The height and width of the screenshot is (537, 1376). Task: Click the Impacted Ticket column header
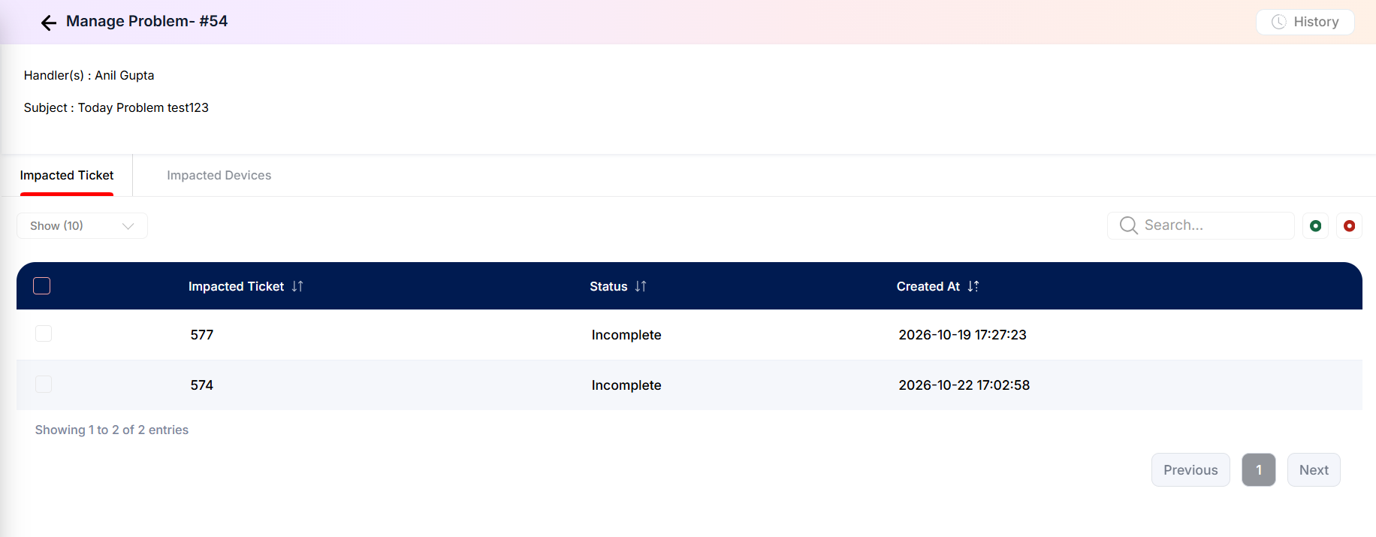pyautogui.click(x=236, y=286)
